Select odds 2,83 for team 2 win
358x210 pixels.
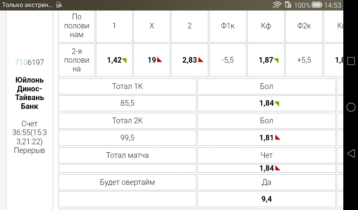189,60
